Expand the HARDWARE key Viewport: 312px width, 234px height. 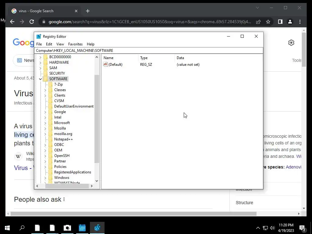(41, 63)
